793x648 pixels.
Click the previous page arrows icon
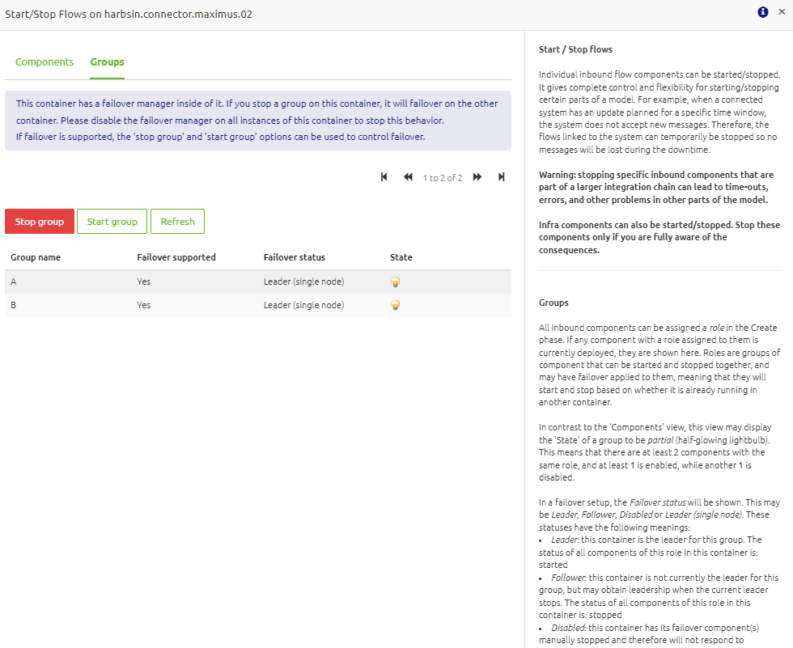click(408, 176)
